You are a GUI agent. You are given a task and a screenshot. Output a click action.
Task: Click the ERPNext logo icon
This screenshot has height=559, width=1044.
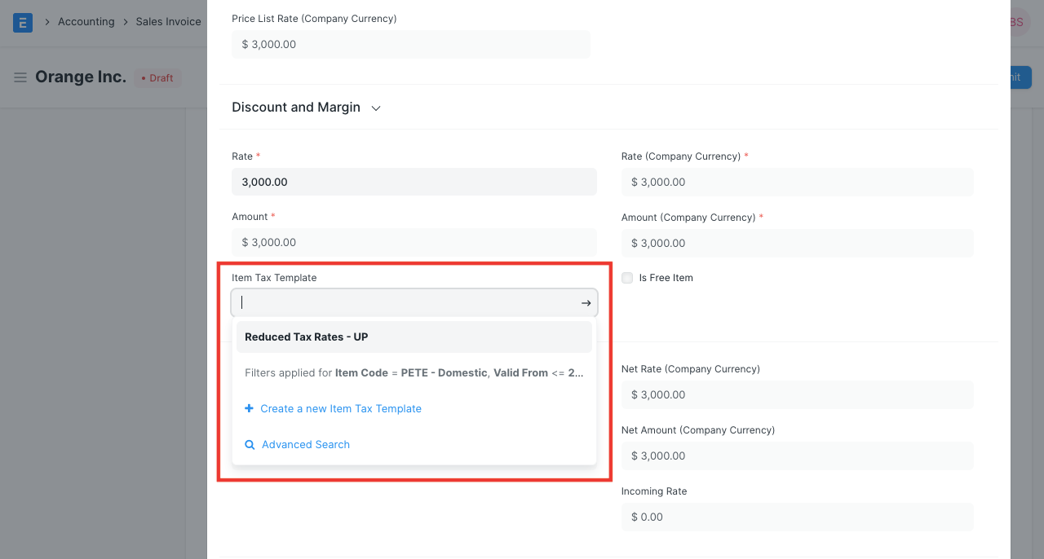click(22, 22)
